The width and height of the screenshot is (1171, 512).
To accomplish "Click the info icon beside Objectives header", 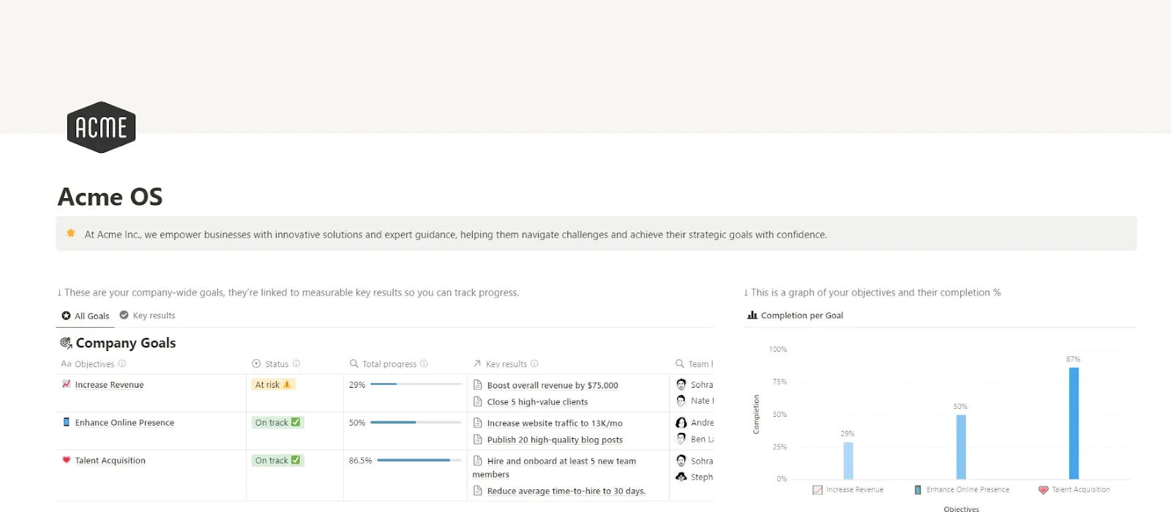I will point(122,364).
